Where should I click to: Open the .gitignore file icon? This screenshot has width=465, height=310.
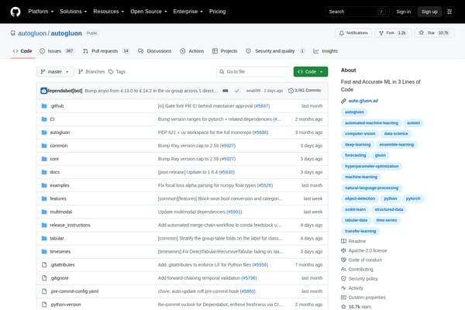[x=44, y=278]
